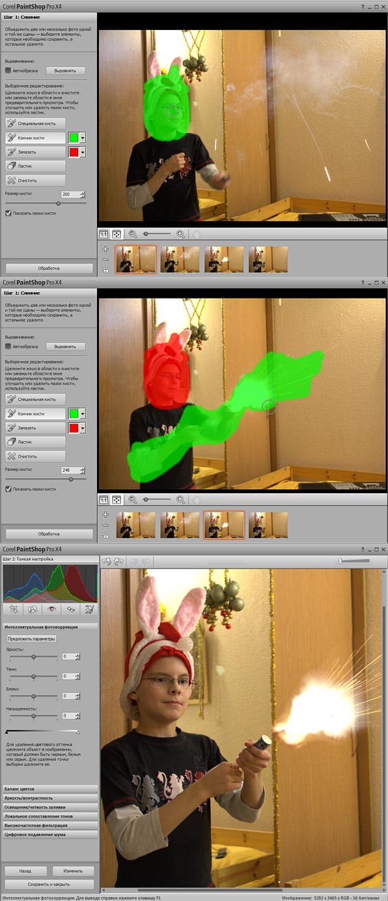Click help question mark in Шаг 2 title bar
The width and height of the screenshot is (388, 901).
(363, 549)
